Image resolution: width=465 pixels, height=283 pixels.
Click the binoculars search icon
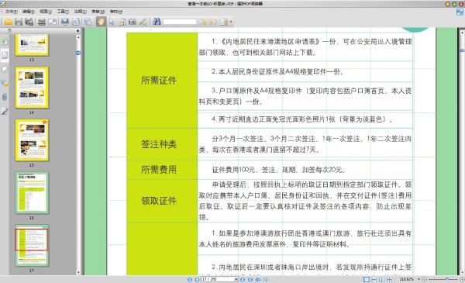(157, 22)
